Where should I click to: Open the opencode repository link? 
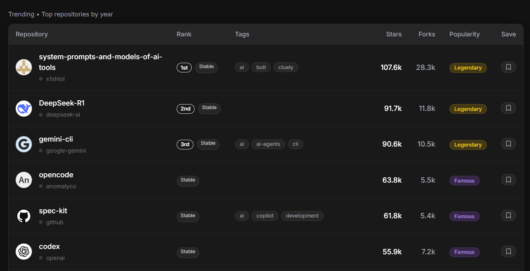(x=56, y=175)
